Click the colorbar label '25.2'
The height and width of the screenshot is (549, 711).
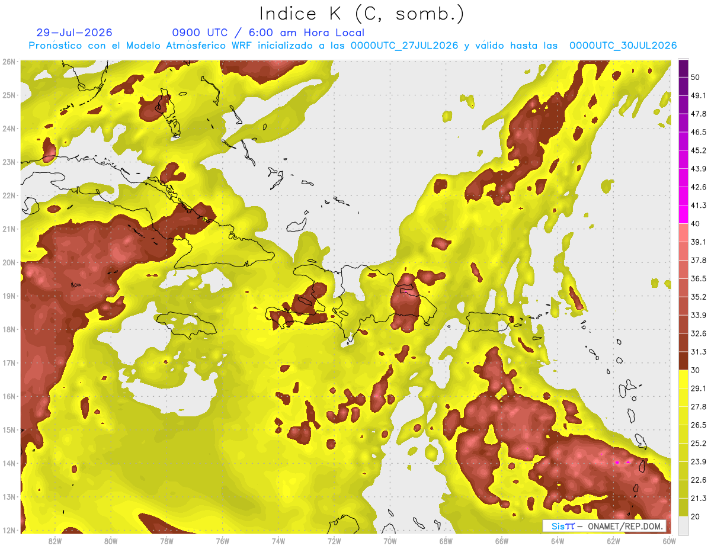[x=699, y=444]
